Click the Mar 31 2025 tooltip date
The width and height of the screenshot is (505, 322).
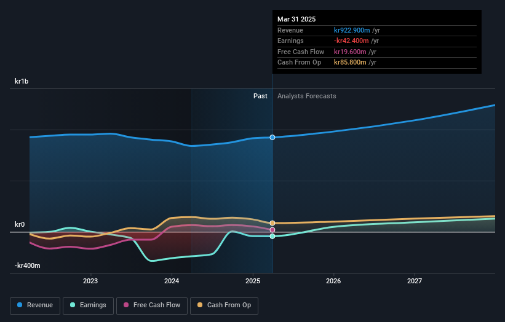pos(296,19)
